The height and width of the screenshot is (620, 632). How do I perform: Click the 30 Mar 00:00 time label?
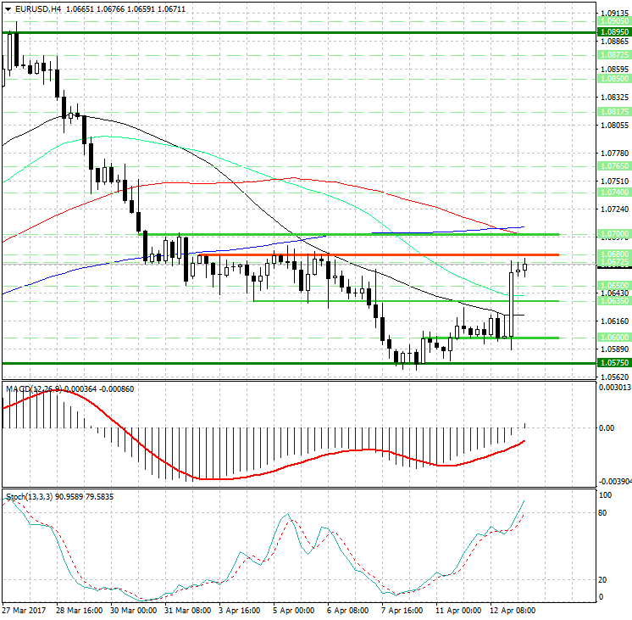[x=135, y=610]
